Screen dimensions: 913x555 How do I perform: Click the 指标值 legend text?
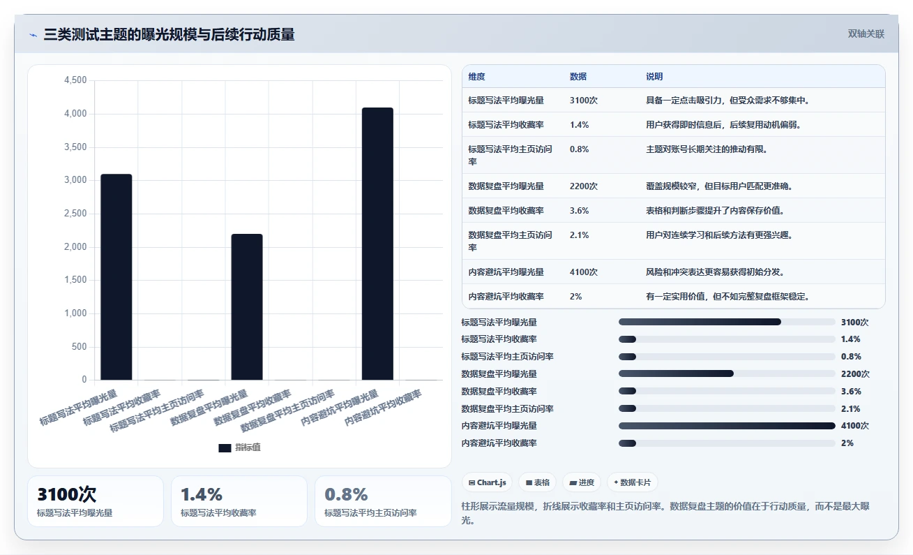(x=248, y=447)
